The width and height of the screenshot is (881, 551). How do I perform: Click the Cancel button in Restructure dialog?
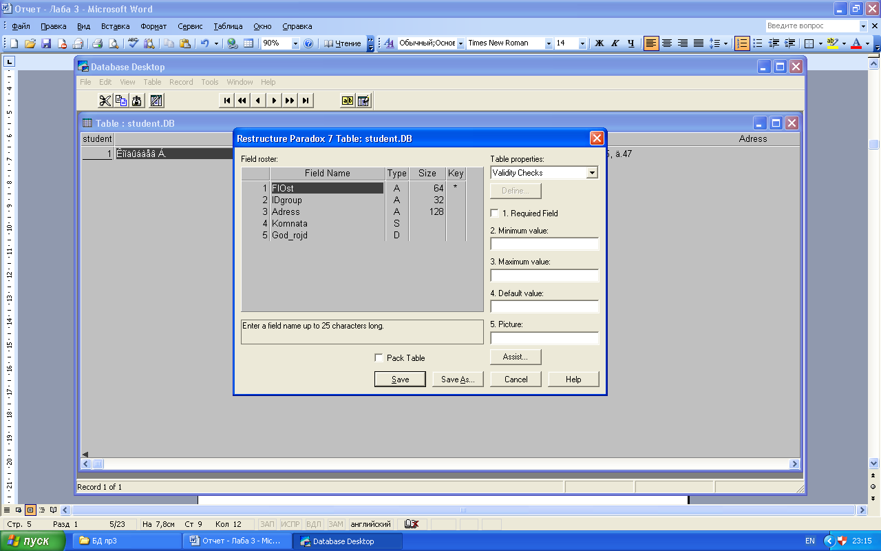(516, 380)
